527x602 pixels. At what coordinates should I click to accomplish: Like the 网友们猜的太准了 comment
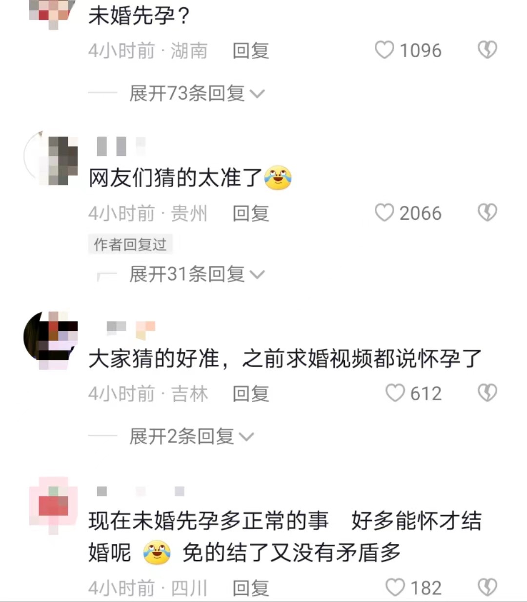[x=384, y=213]
